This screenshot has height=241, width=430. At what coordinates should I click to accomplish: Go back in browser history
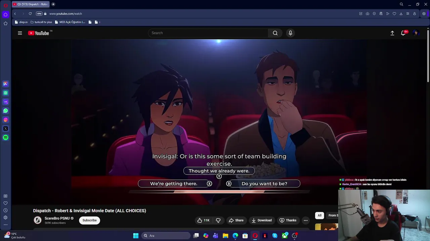tap(15, 14)
